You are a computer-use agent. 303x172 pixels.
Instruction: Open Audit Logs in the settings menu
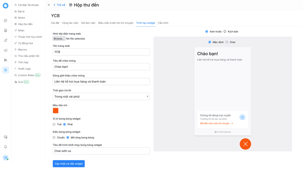click(24, 69)
